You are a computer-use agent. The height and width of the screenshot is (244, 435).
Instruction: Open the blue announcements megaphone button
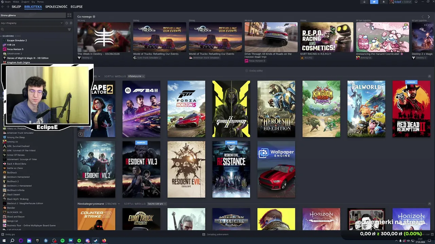374,2
